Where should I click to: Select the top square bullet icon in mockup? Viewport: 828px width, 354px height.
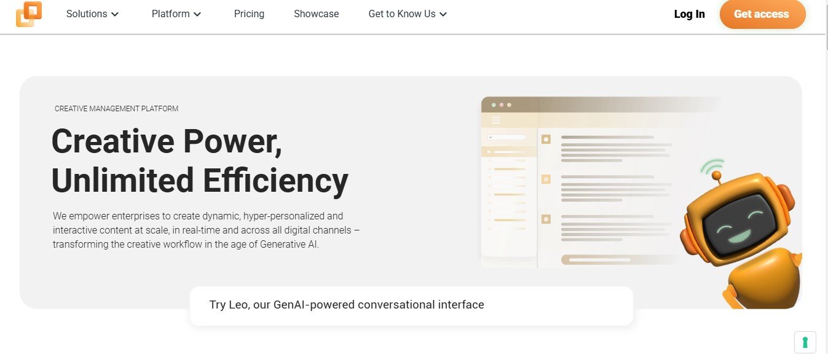(545, 140)
